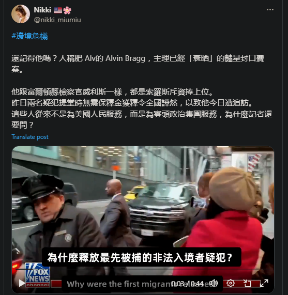Click the US flag emoji beside Nikki
The image size is (288, 295).
click(x=58, y=10)
